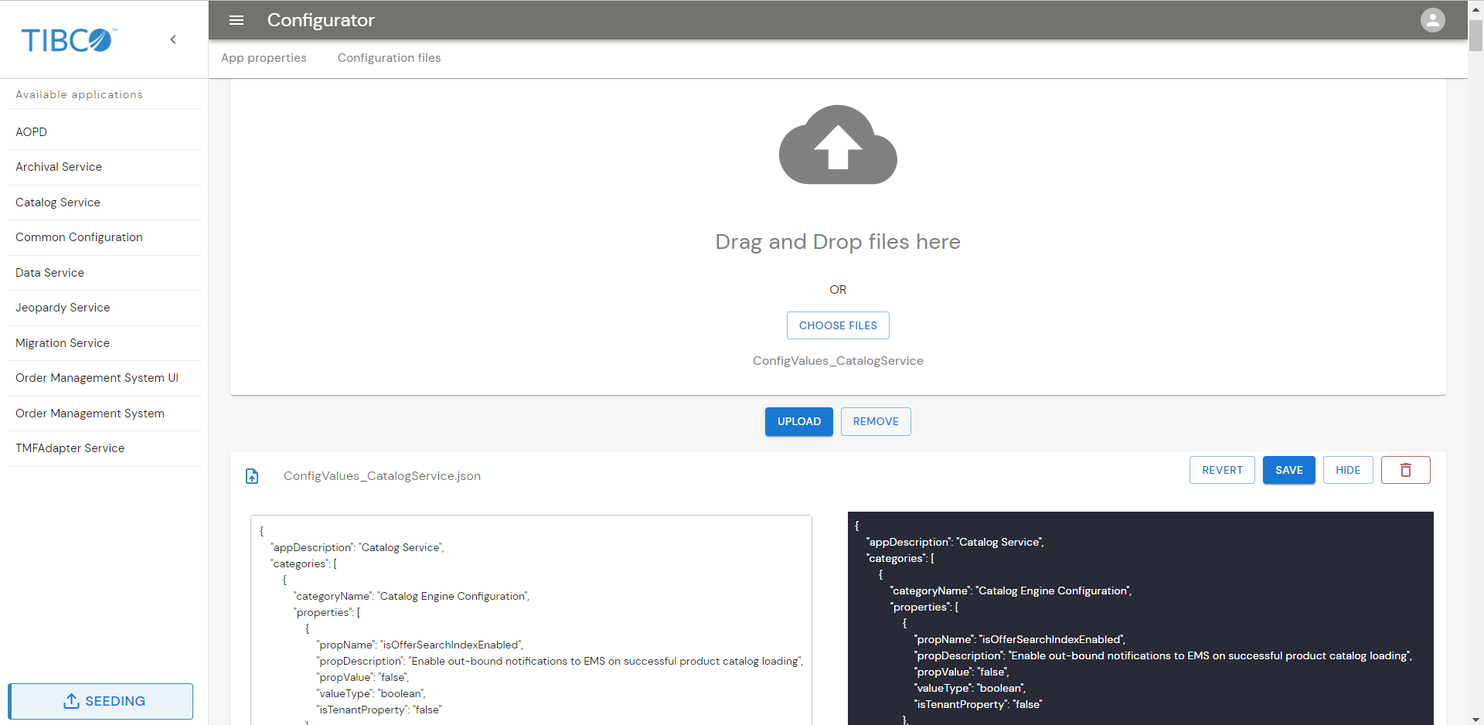Hide the file editor with HIDE
This screenshot has height=725, width=1484.
(x=1348, y=470)
